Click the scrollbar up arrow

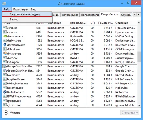point(139,22)
